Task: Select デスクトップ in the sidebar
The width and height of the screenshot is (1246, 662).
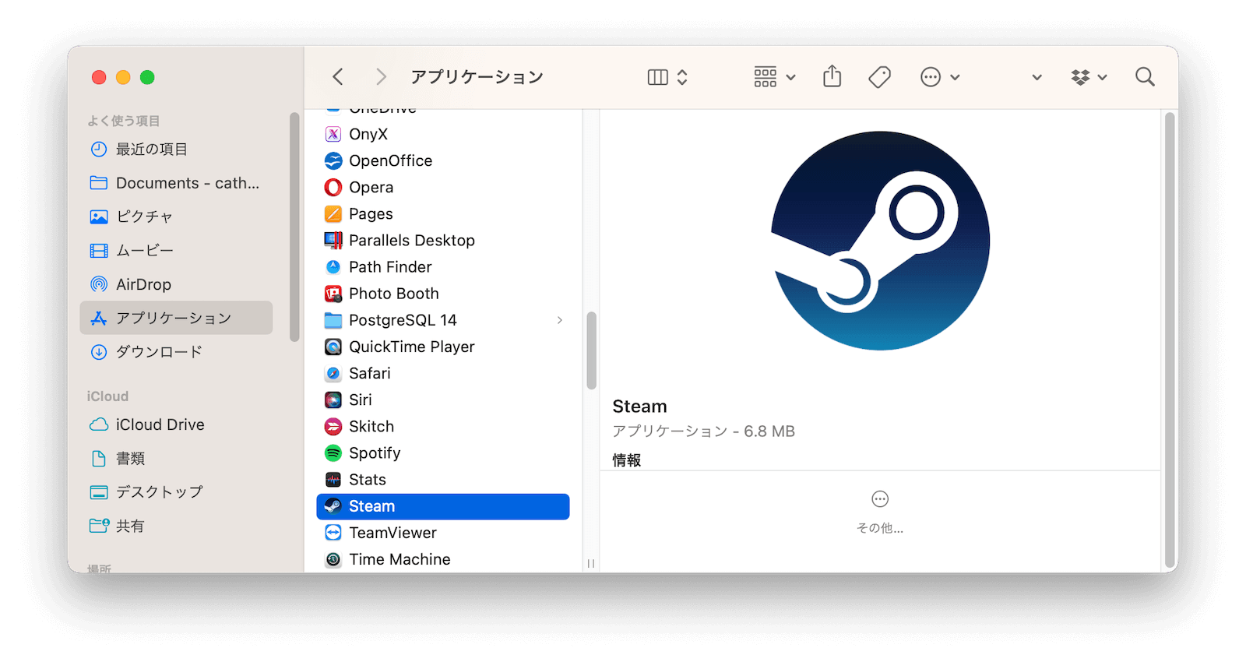Action: (176, 491)
